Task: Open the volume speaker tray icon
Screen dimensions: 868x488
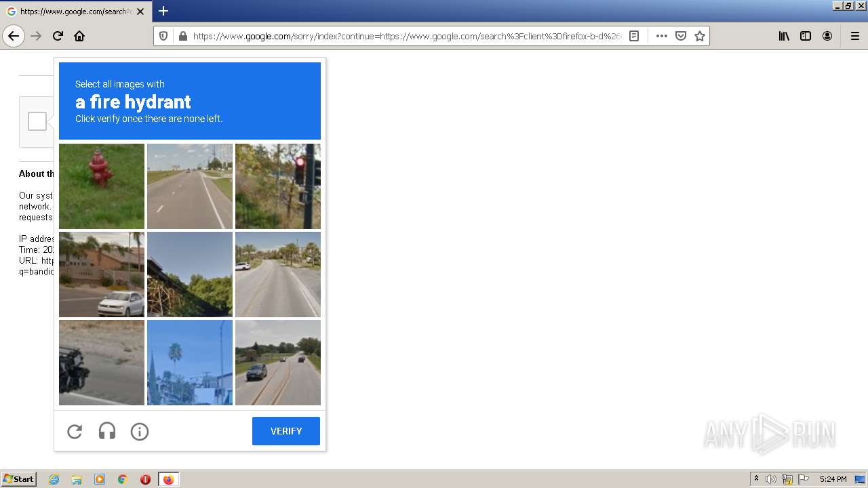Action: pos(771,479)
